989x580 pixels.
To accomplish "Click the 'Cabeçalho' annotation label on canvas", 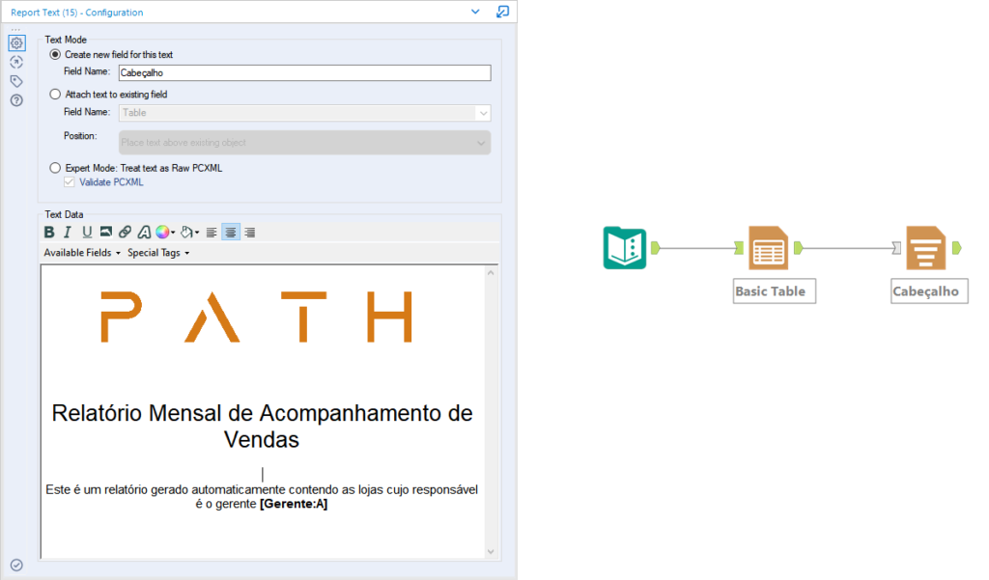I will [x=929, y=291].
